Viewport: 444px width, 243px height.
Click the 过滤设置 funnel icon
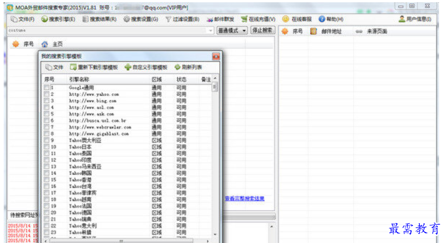(168, 19)
